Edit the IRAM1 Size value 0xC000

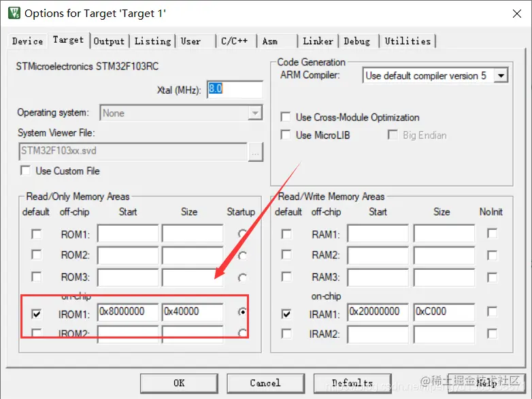pyautogui.click(x=444, y=312)
